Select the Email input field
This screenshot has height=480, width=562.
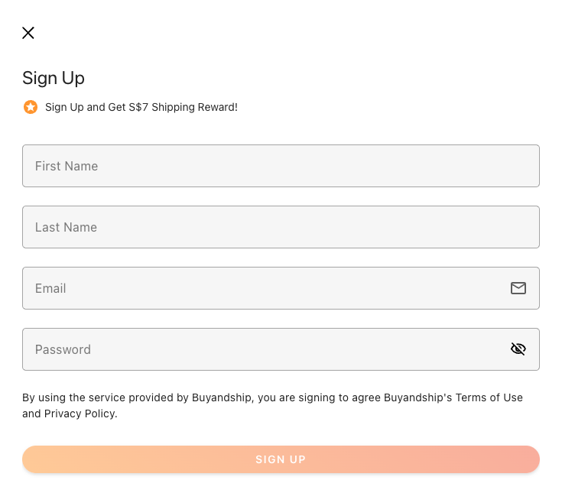coord(281,288)
